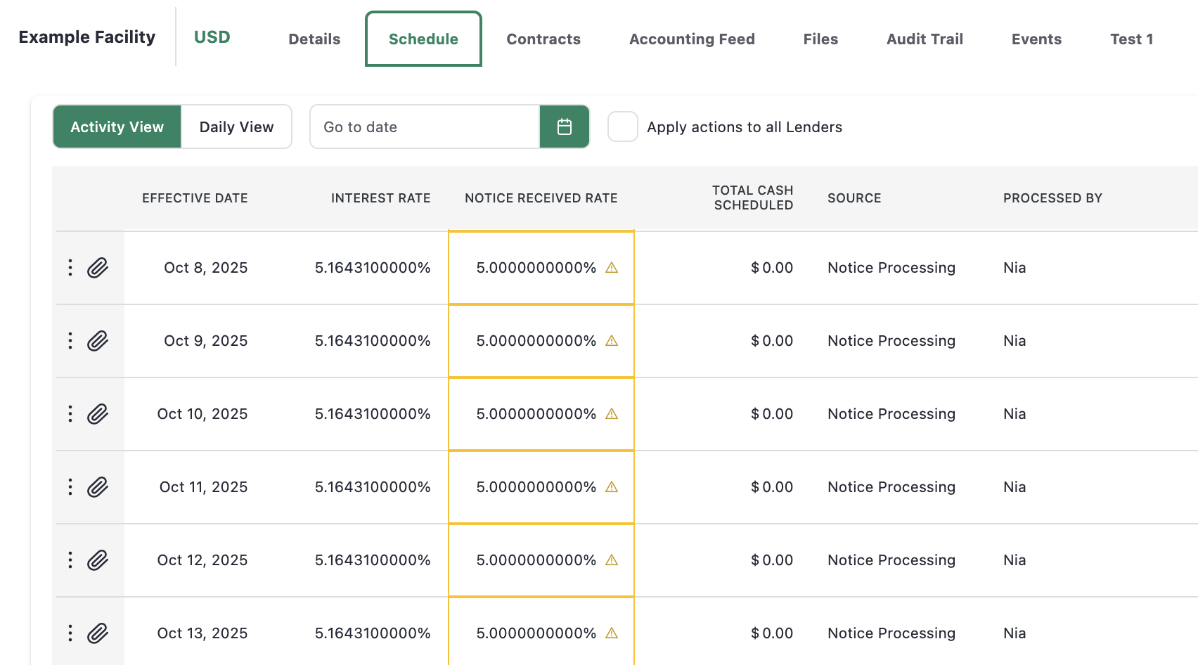The height and width of the screenshot is (665, 1198).
Task: Open the Files tab
Action: click(x=820, y=39)
